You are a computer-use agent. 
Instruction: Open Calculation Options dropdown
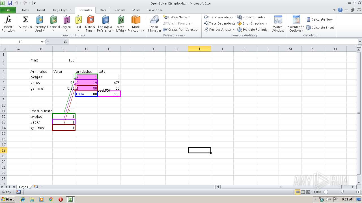296,24
